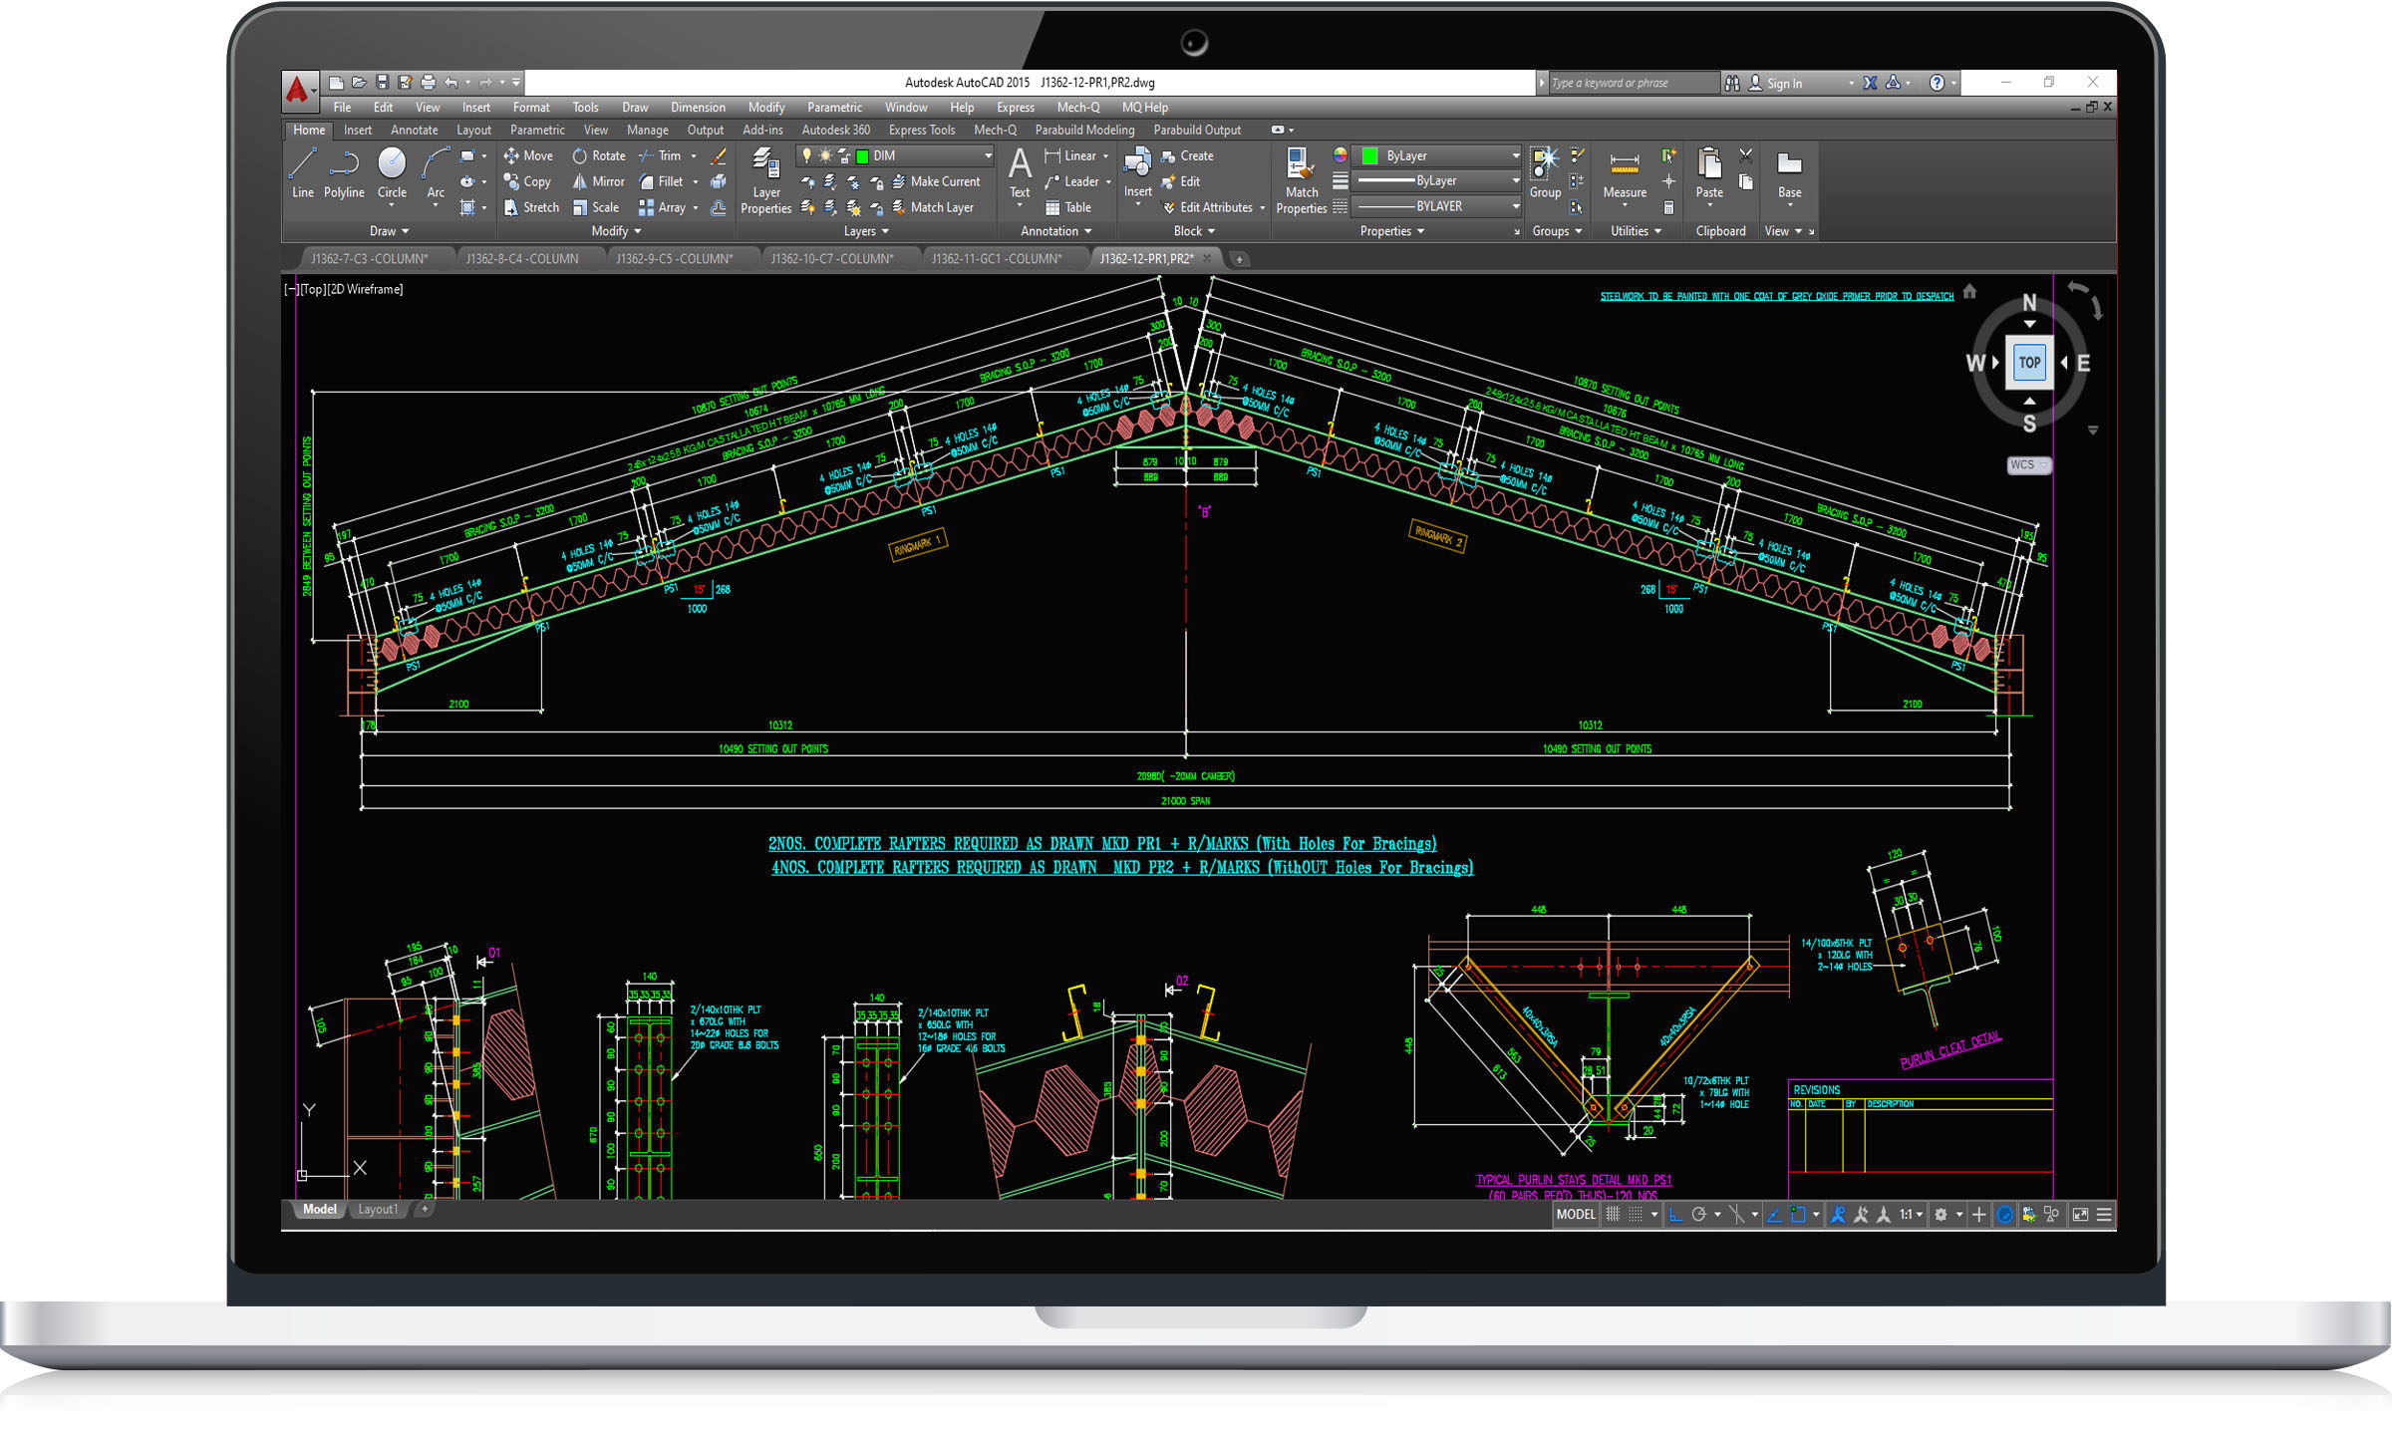Image resolution: width=2392 pixels, height=1439 pixels.
Task: Expand the Draw panel
Action: tap(389, 231)
